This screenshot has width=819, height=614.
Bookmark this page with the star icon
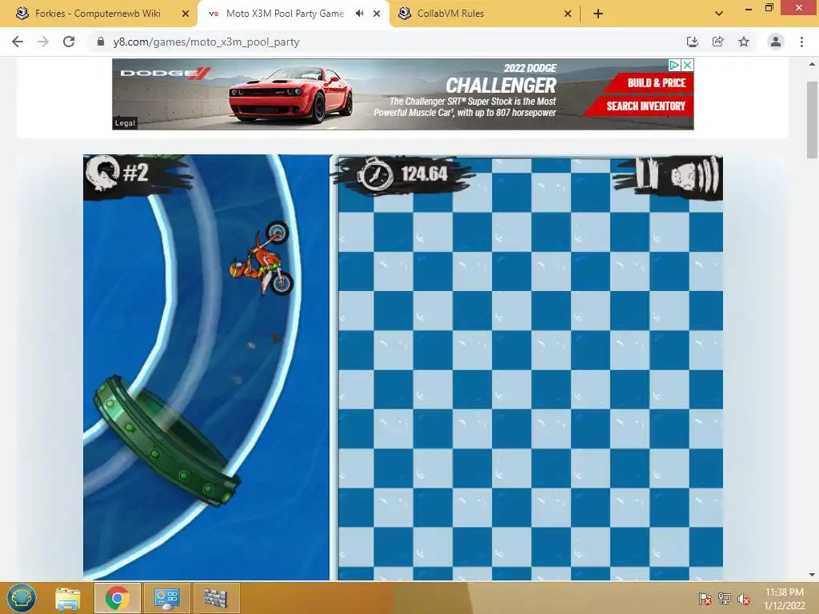tap(744, 42)
